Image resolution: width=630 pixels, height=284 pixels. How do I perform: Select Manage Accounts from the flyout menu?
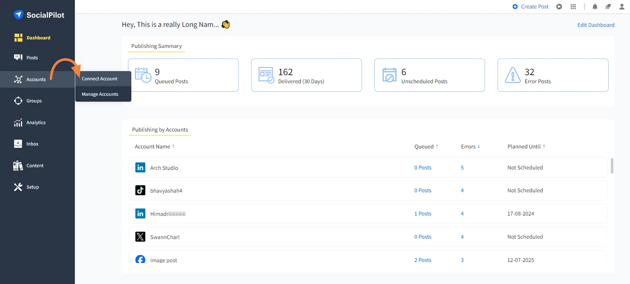[x=103, y=94]
